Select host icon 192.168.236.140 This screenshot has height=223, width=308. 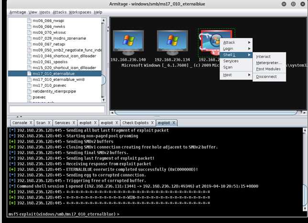click(x=128, y=43)
